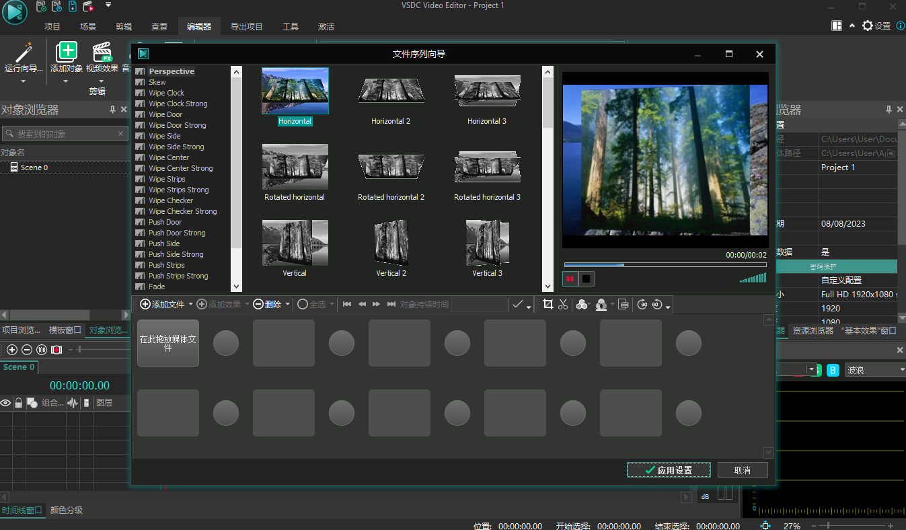Open the Scene menu tab

[88, 27]
